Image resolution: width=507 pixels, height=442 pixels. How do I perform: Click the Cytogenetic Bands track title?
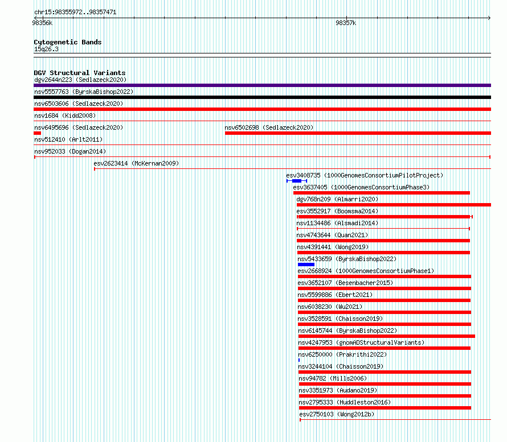[x=68, y=42]
